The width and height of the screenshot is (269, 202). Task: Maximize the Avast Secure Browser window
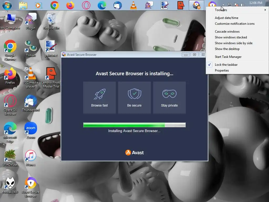[194, 55]
